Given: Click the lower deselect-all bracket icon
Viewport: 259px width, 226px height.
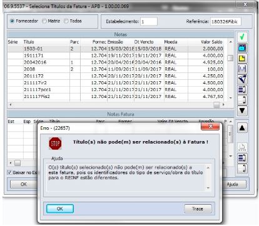Looking at the screenshot, I should (242, 169).
